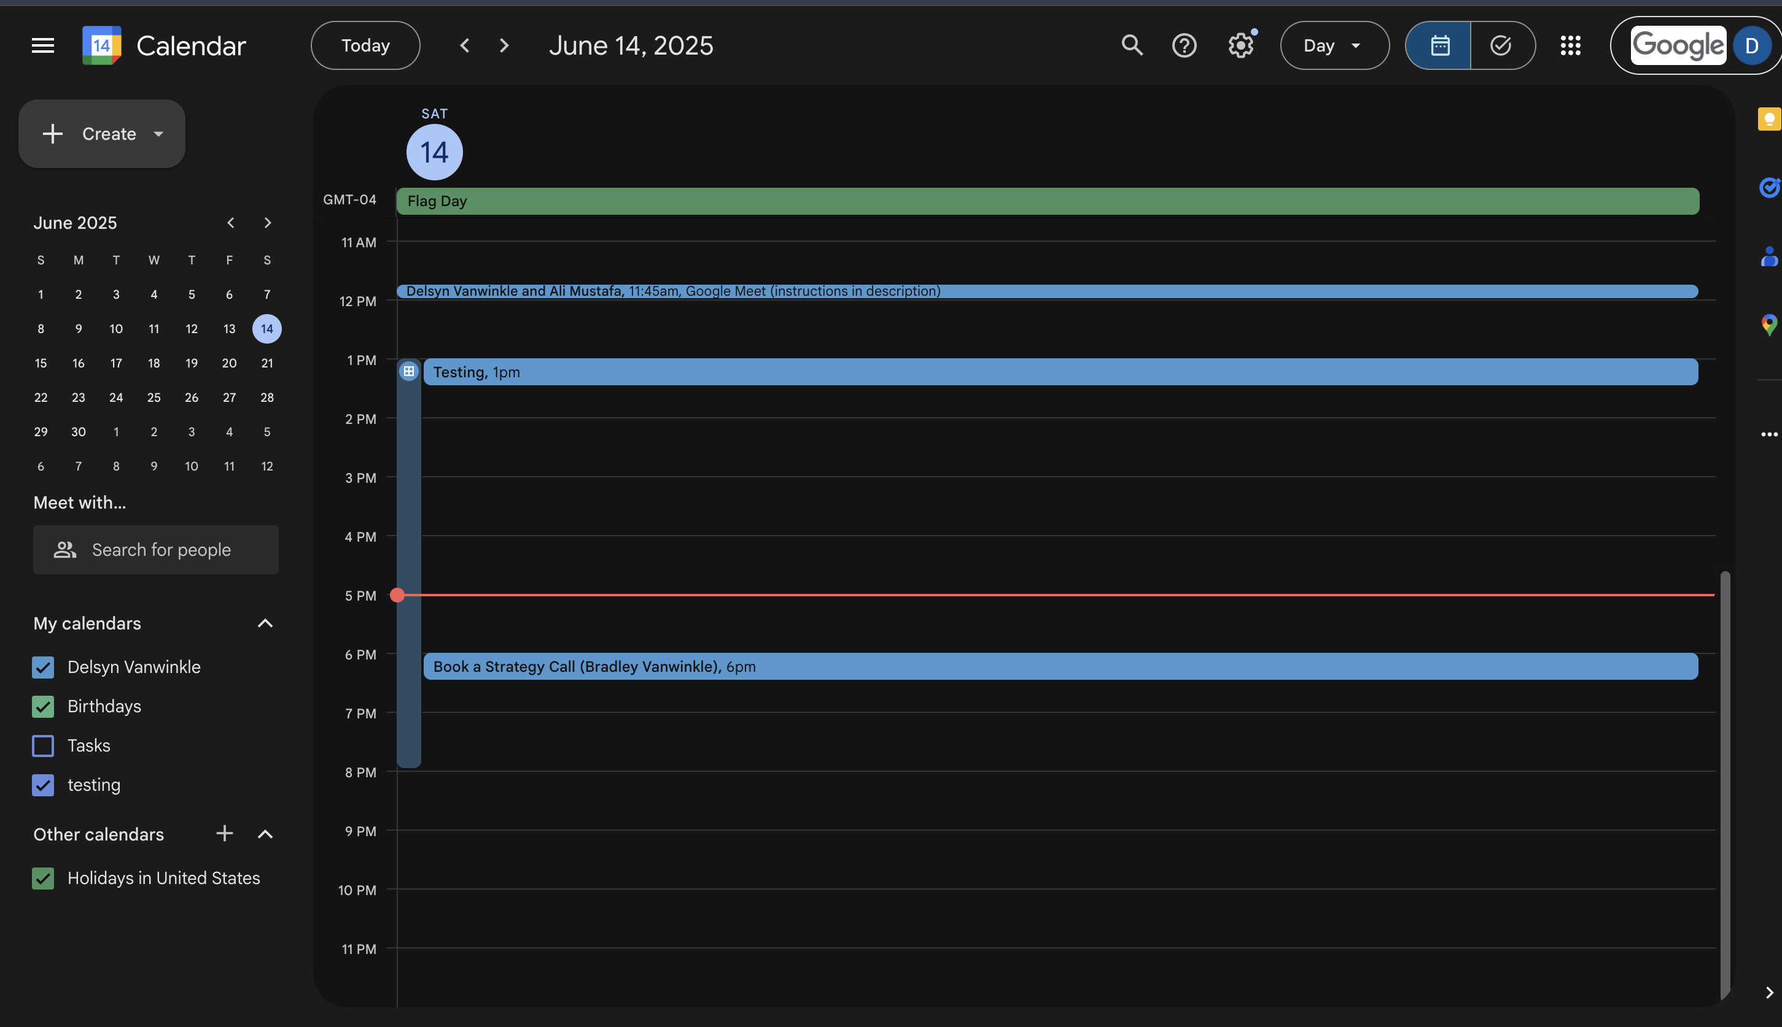Open Google Keep in side panel
Screen dimensions: 1782x1027
pyautogui.click(x=1768, y=119)
